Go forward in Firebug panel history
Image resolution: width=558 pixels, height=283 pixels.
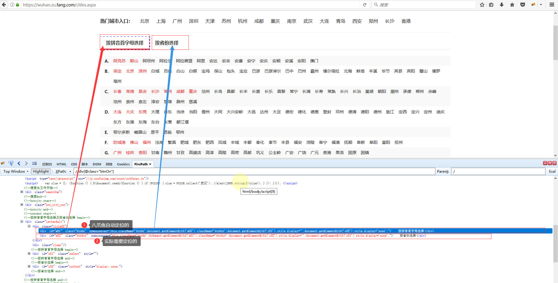click(26, 163)
